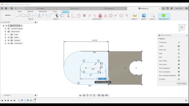Apply the Fix/Unfix lock constraint
189x106 pixels.
100,16
